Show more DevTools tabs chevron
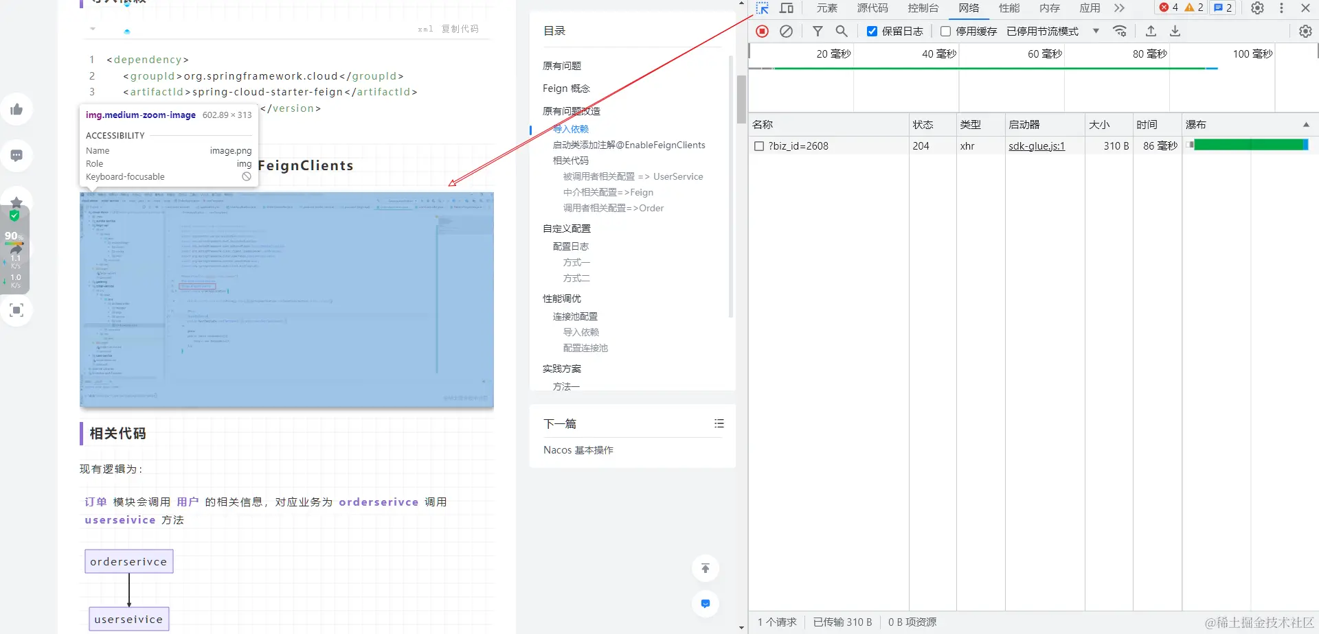1319x634 pixels. click(x=1120, y=8)
